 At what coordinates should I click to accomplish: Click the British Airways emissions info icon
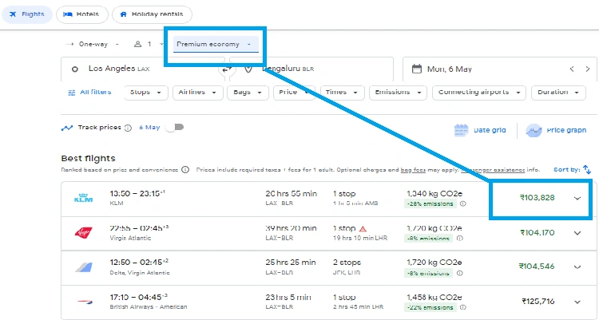point(463,307)
